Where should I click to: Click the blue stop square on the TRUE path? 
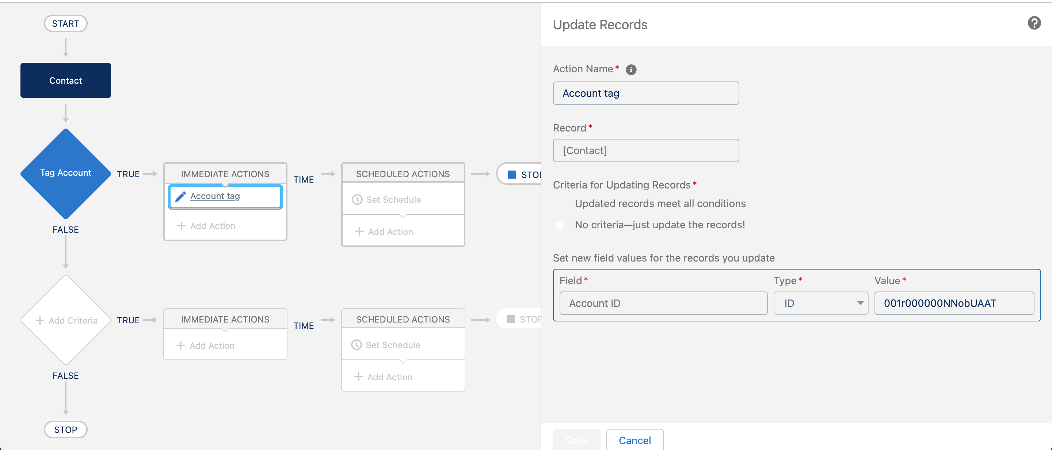[x=512, y=174]
